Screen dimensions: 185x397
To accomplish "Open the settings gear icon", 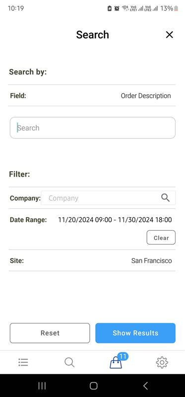I will pyautogui.click(x=162, y=363).
